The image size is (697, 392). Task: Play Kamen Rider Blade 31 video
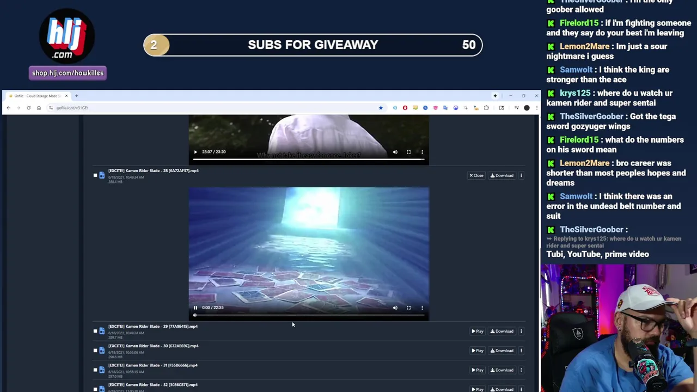tap(478, 370)
